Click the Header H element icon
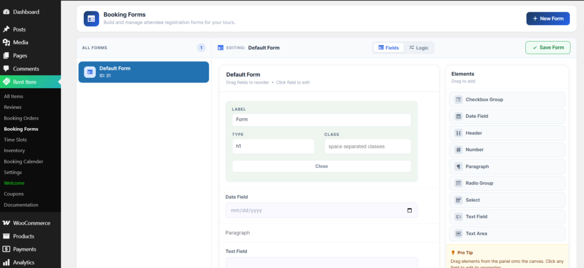This screenshot has height=268, width=584. pyautogui.click(x=458, y=133)
